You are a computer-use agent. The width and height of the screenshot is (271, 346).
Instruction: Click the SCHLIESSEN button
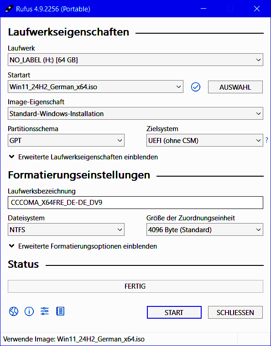point(235,312)
